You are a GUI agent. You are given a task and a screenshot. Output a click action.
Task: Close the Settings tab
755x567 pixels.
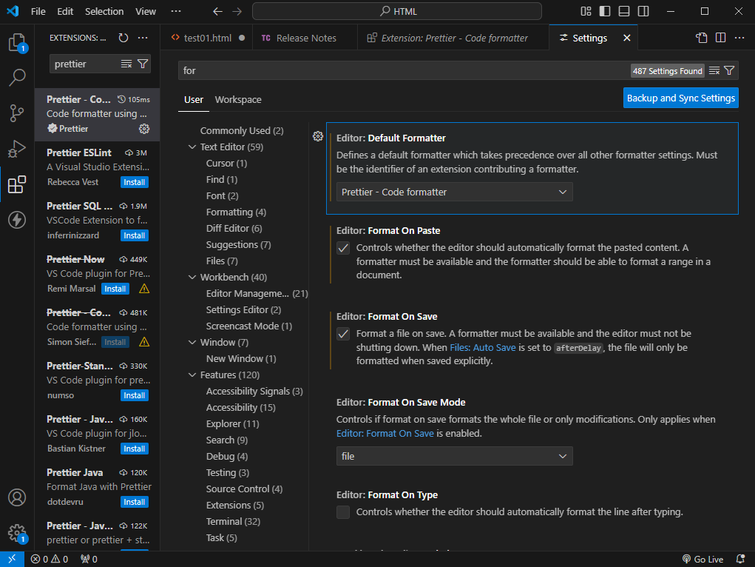pos(626,38)
